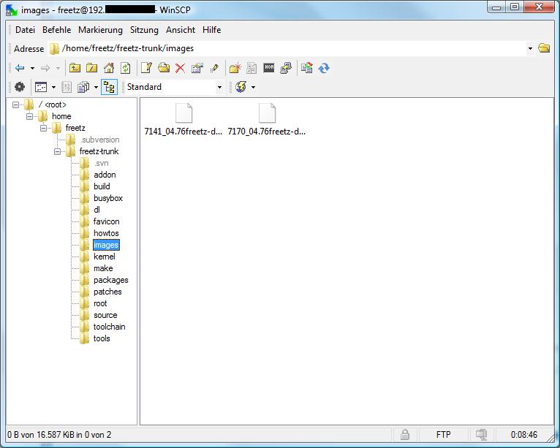Image resolution: width=560 pixels, height=448 pixels.
Task: Open the address path dropdown arrow
Action: click(x=530, y=49)
